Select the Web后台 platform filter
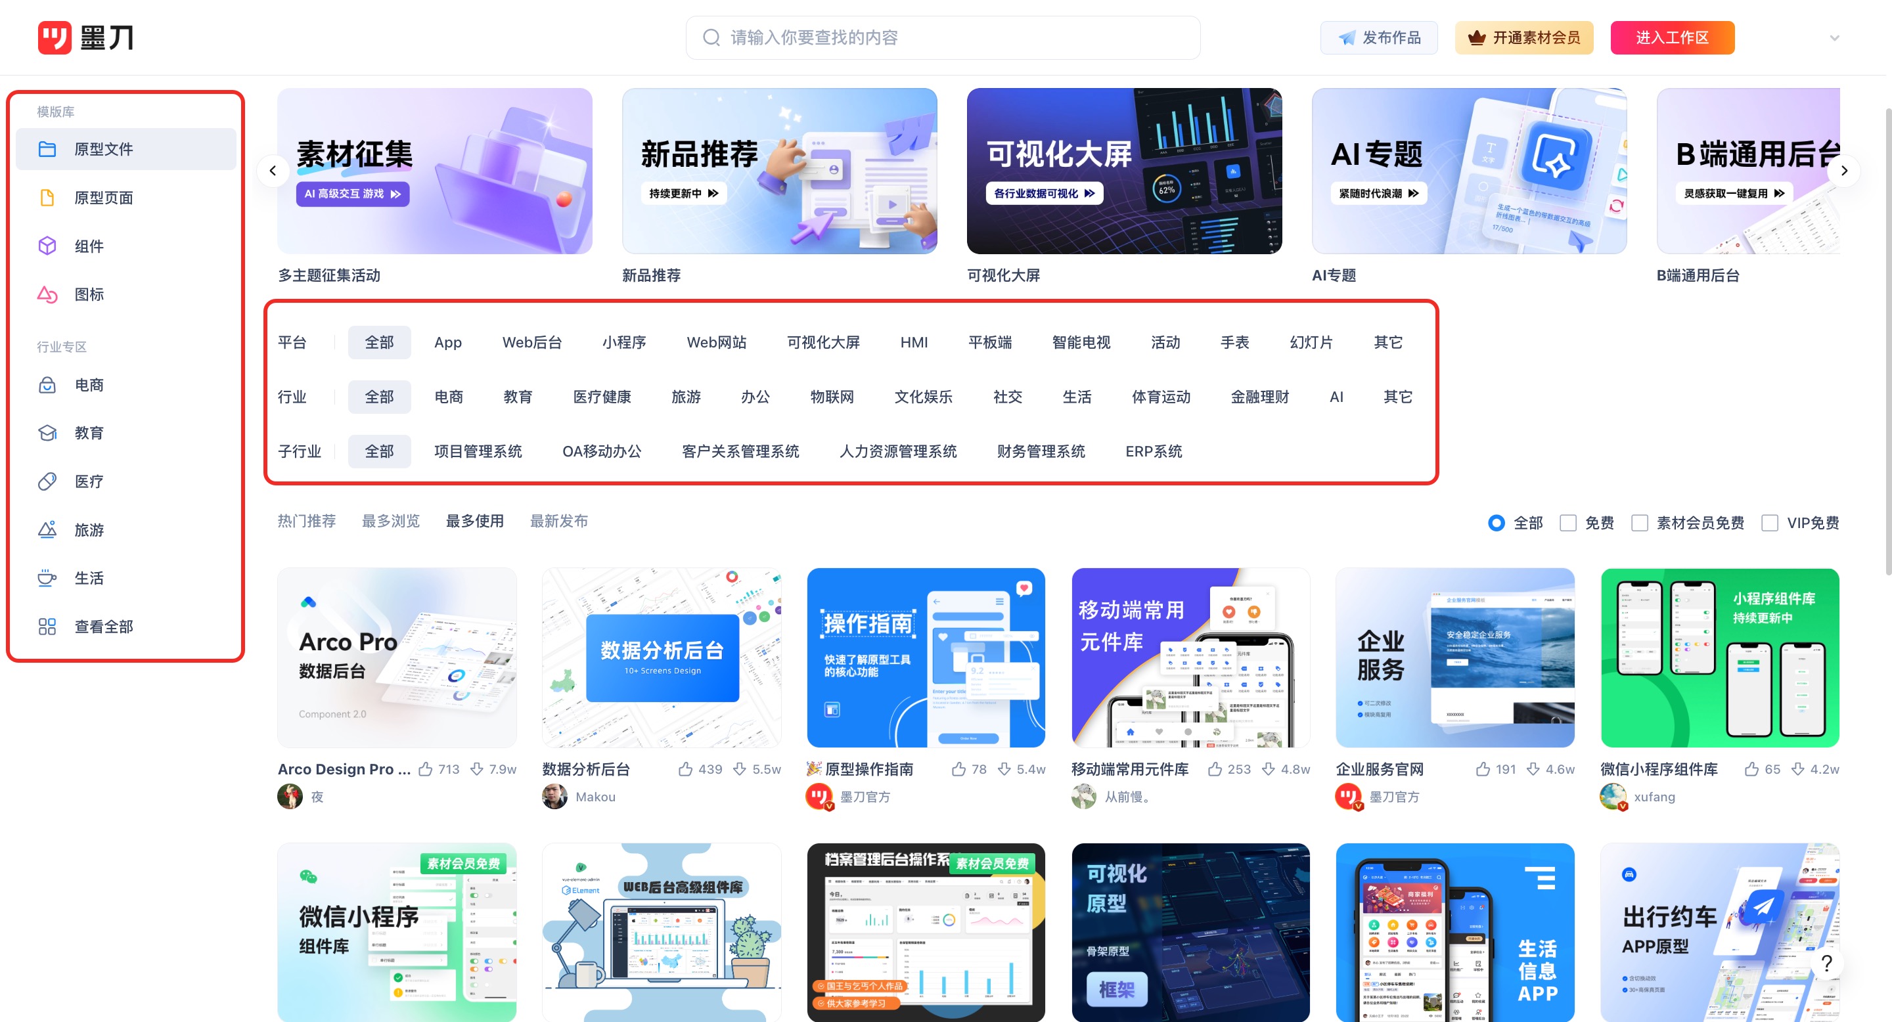Screen dimensions: 1892x1022 [531, 342]
